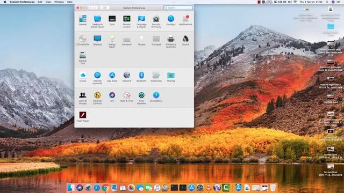Screen dimensions: 344x193
Task: Open the System Preferences app menu
Action: pyautogui.click(x=22, y=2)
